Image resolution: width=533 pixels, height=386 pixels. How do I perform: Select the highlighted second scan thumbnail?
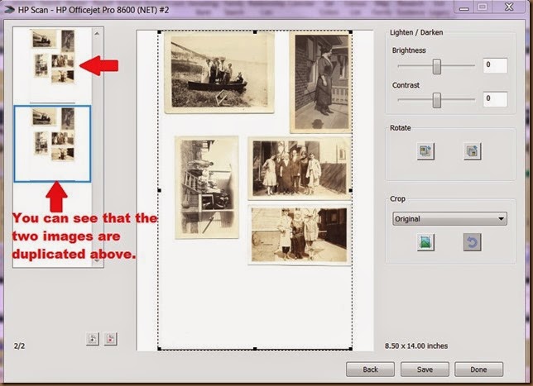coord(52,144)
